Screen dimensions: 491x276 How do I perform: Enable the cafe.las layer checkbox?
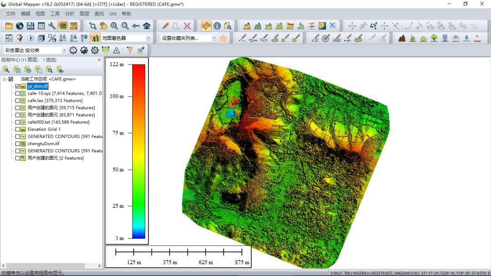click(x=18, y=100)
